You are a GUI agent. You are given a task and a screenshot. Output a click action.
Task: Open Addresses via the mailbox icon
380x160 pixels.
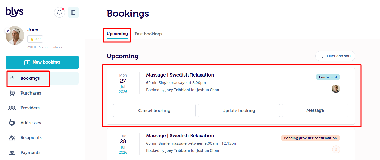[x=12, y=123]
